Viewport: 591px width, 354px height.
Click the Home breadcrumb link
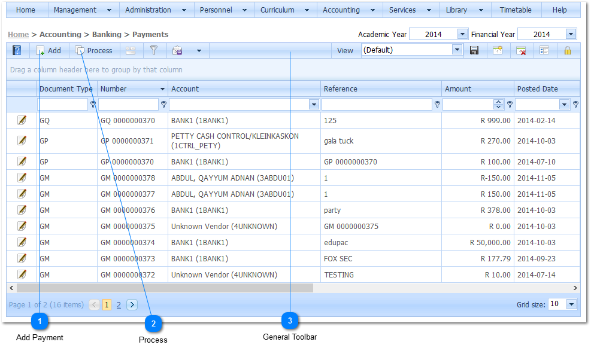point(18,35)
